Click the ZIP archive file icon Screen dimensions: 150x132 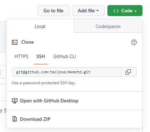(15, 119)
